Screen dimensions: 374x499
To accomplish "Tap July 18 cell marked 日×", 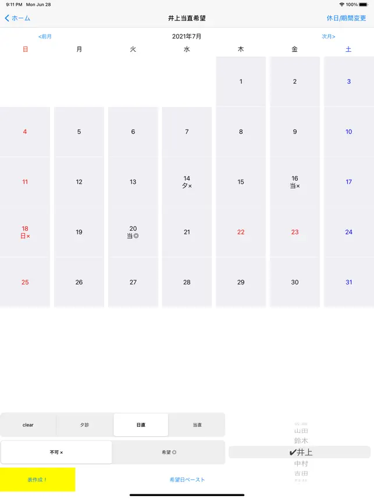I will [x=25, y=232].
